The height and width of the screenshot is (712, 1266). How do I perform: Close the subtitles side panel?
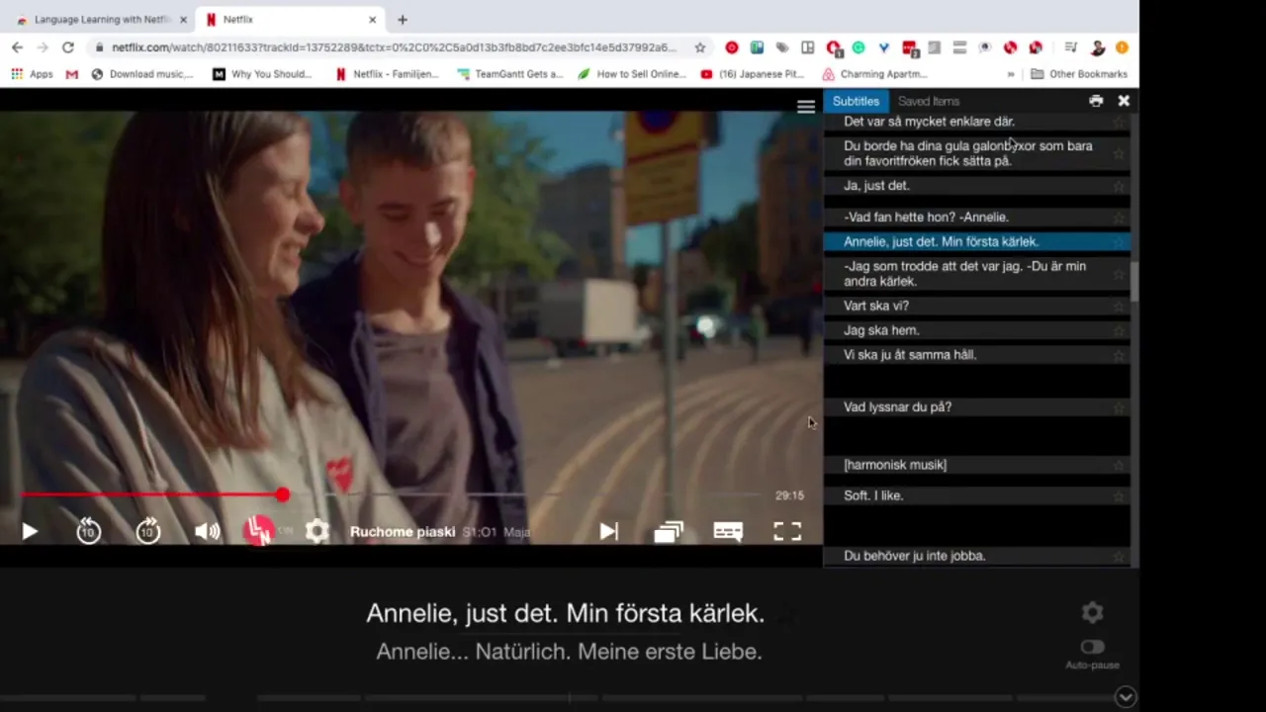pyautogui.click(x=1124, y=101)
